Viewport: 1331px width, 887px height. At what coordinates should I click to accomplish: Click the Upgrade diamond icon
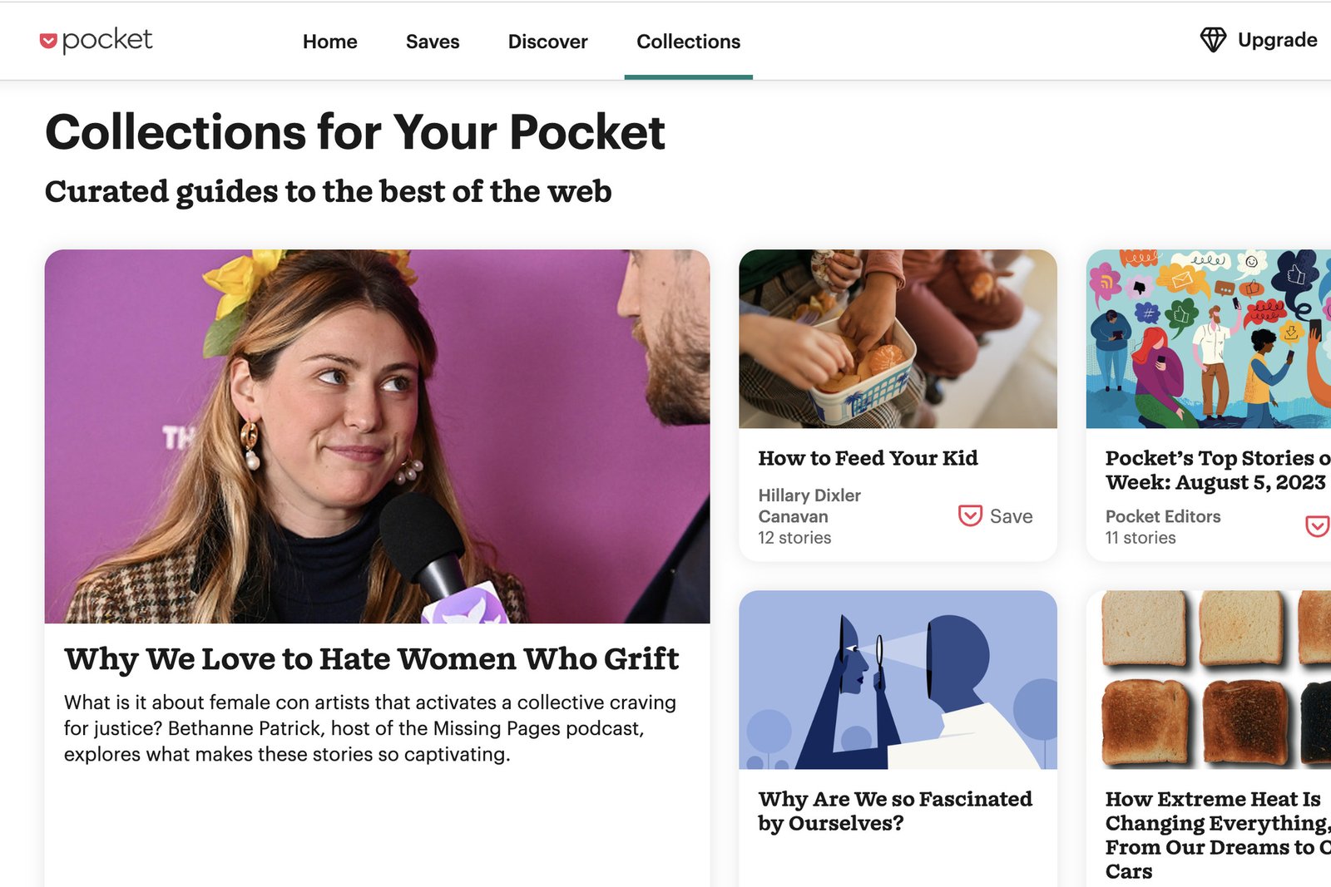pyautogui.click(x=1213, y=40)
